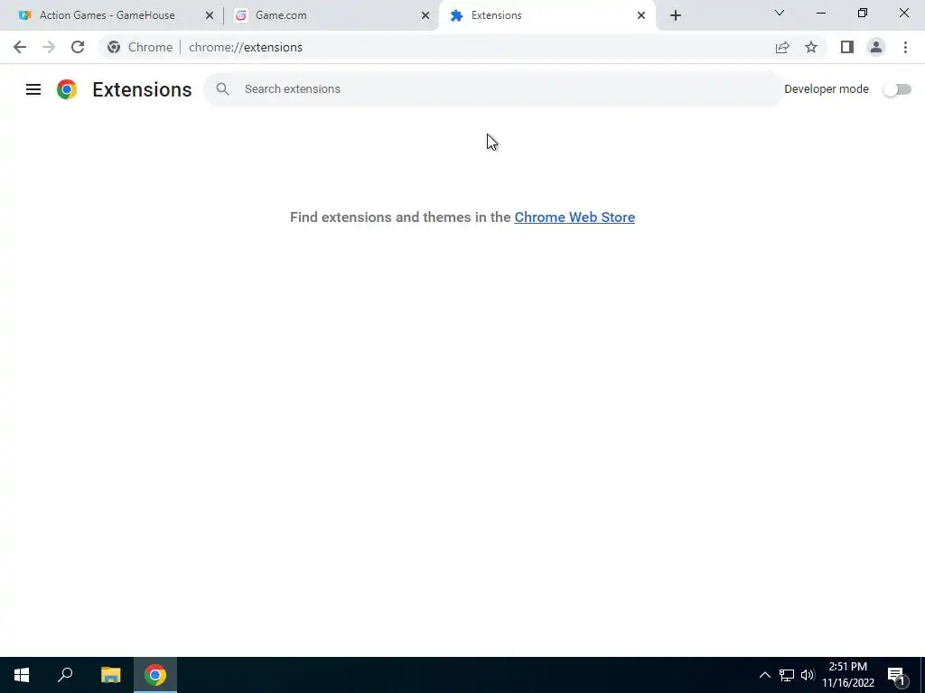925x693 pixels.
Task: Click the Chrome taskbar icon
Action: click(155, 675)
